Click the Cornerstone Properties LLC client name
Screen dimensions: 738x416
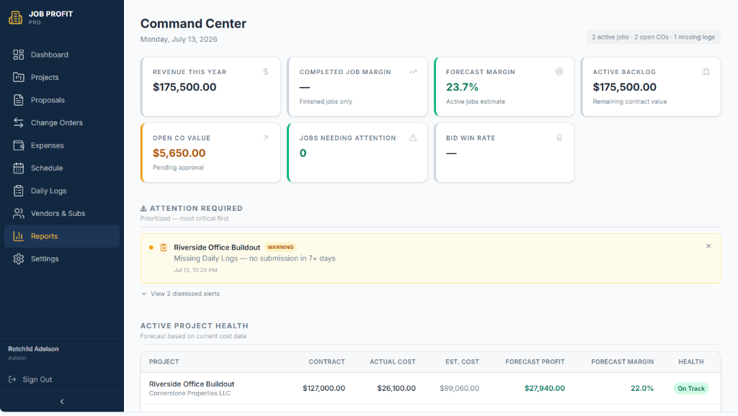coord(190,394)
